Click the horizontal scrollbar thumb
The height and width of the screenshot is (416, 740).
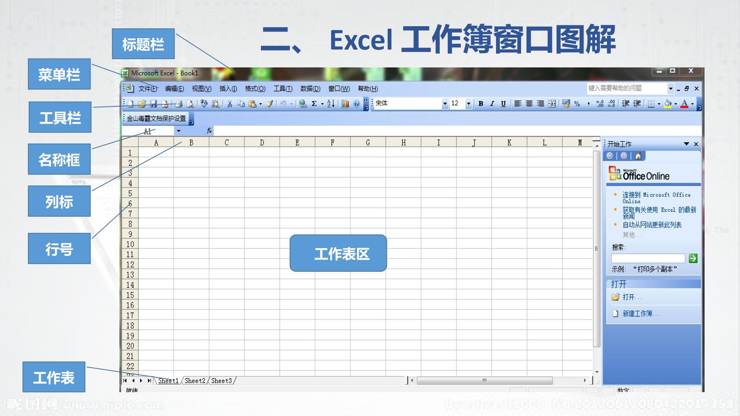pos(484,381)
